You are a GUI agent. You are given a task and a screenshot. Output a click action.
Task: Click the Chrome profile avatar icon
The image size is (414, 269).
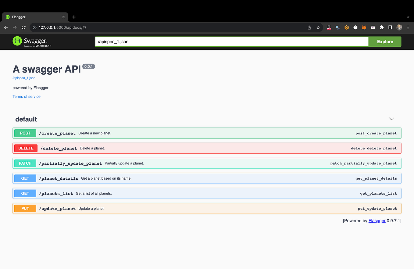[x=399, y=27]
